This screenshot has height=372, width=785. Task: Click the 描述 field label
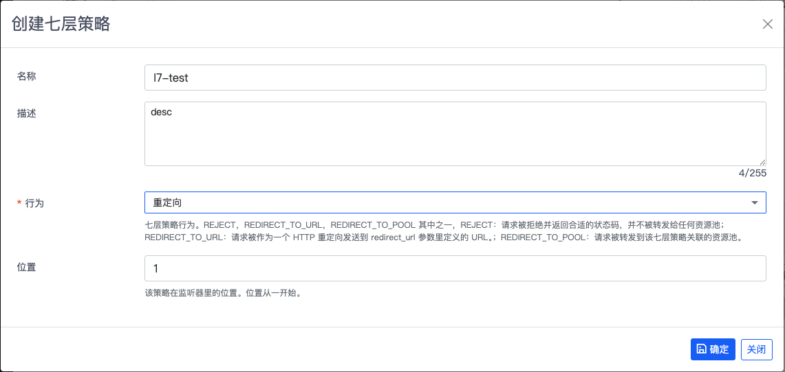pos(27,113)
